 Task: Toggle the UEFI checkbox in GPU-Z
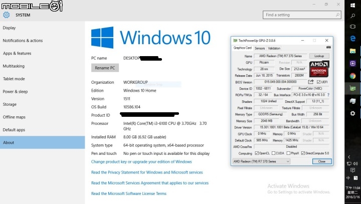point(319,82)
